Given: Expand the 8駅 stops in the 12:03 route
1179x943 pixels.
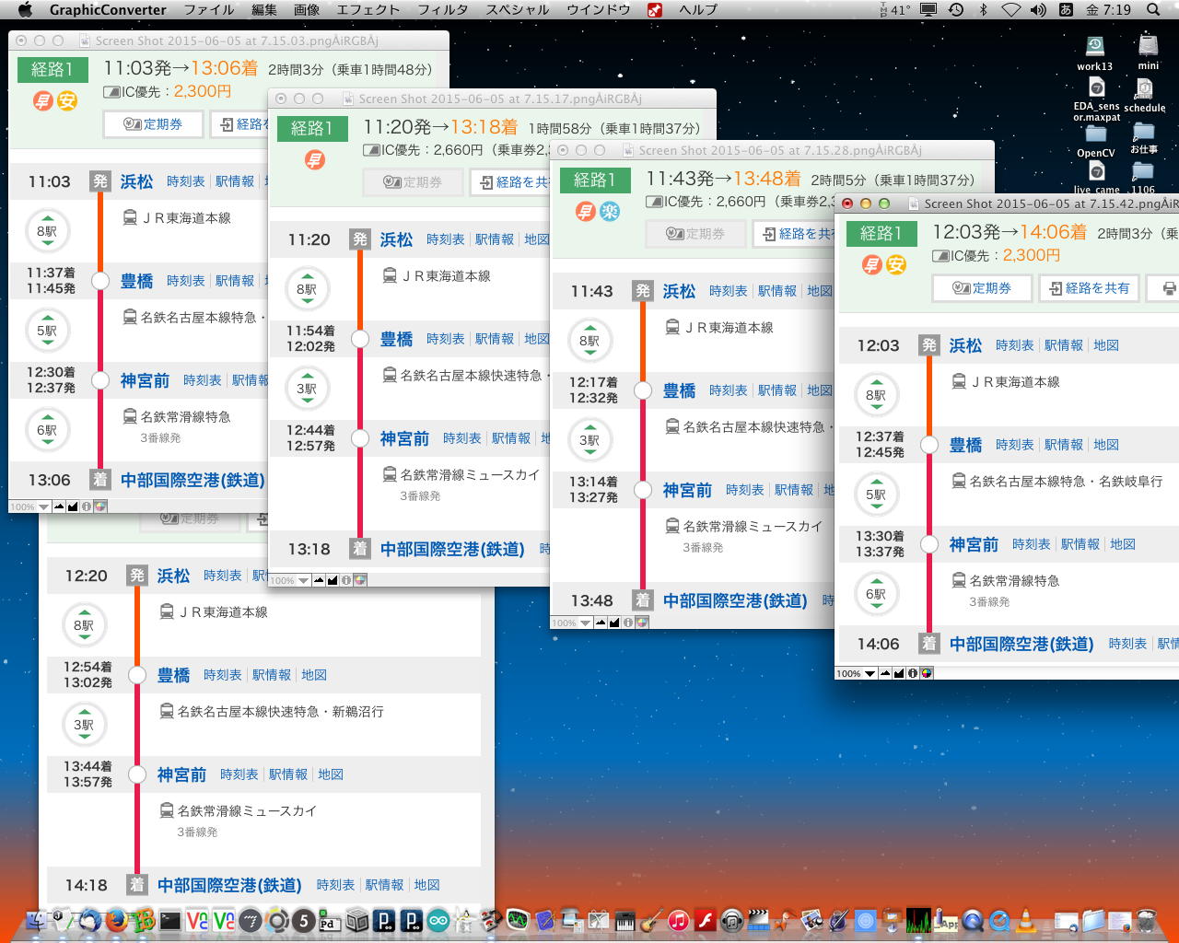Looking at the screenshot, I should (x=876, y=395).
